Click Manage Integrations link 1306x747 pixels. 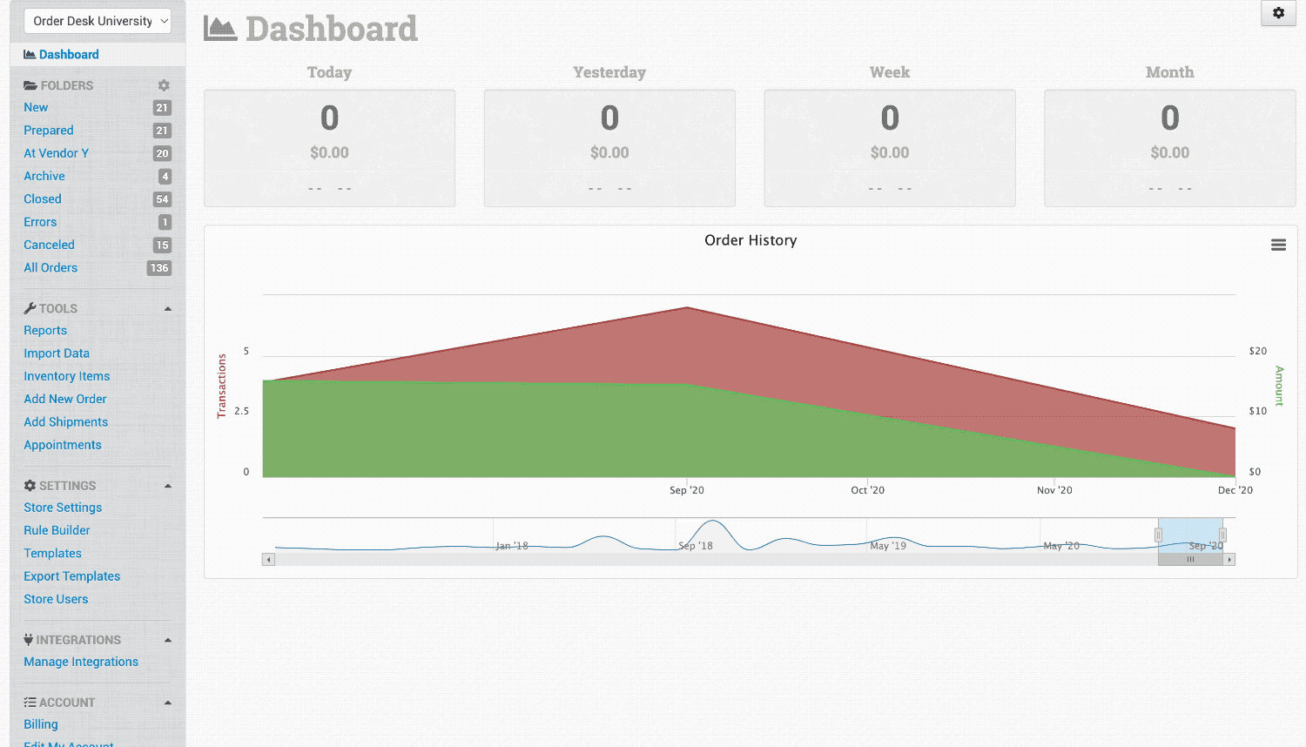(x=81, y=662)
